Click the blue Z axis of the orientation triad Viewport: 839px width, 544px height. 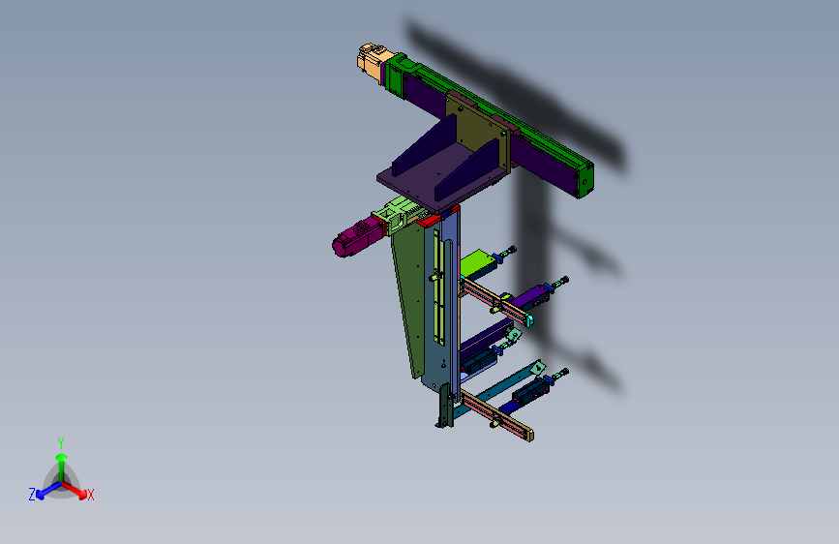pyautogui.click(x=48, y=490)
